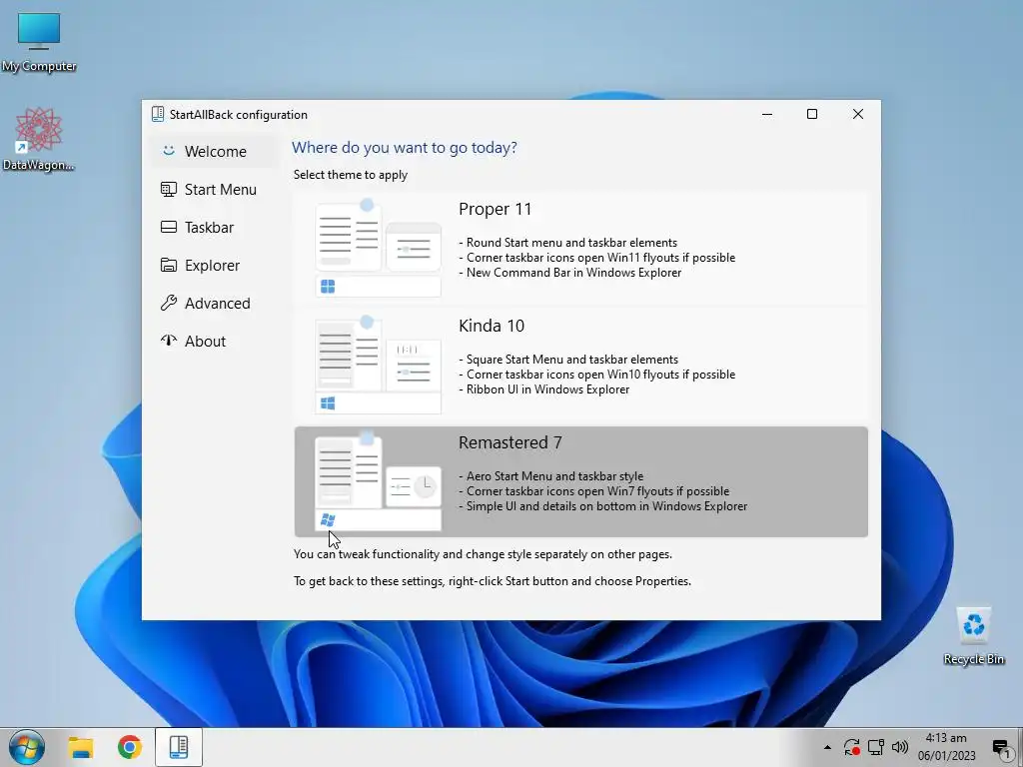
Task: Click the Start Menu monitor icon
Action: [x=168, y=189]
